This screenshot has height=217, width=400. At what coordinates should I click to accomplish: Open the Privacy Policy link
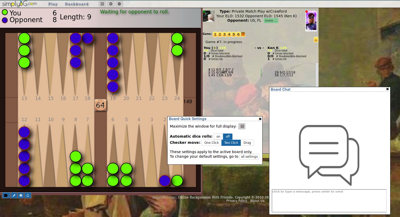(x=236, y=201)
